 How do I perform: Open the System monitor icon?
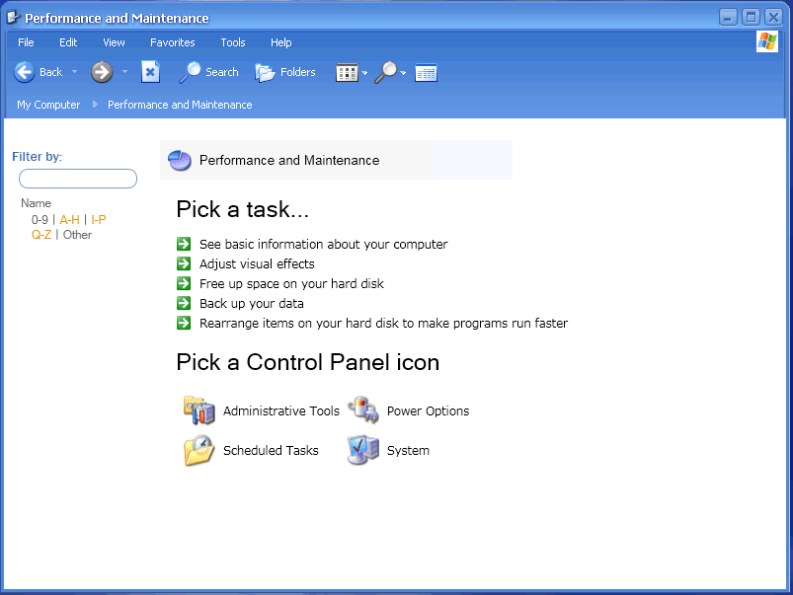click(x=363, y=450)
